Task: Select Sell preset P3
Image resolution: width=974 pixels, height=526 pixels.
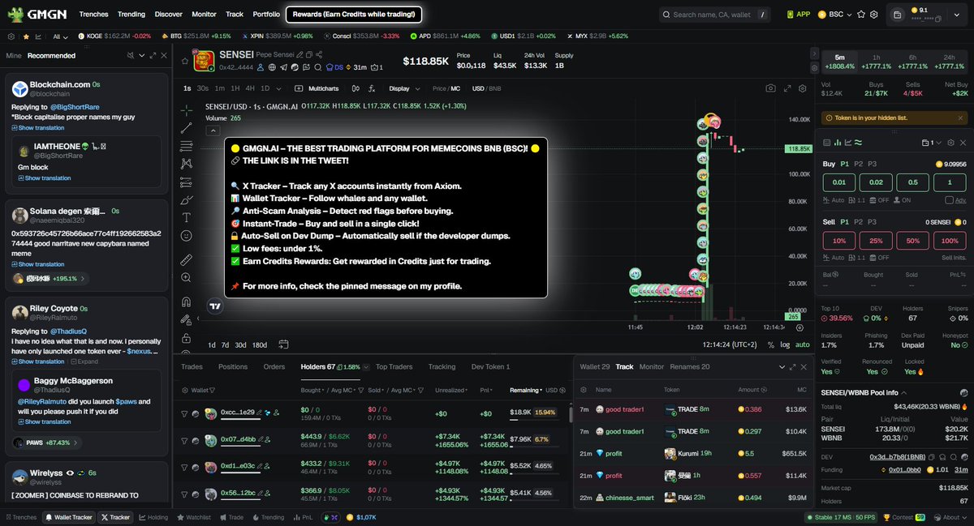Action: (873, 221)
